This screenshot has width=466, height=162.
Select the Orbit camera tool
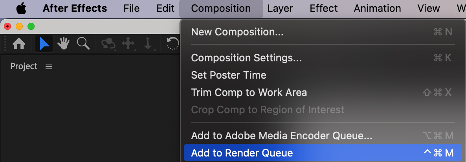108,44
